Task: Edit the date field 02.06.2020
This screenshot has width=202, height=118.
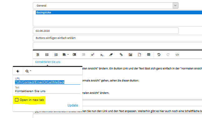Action: [106, 31]
